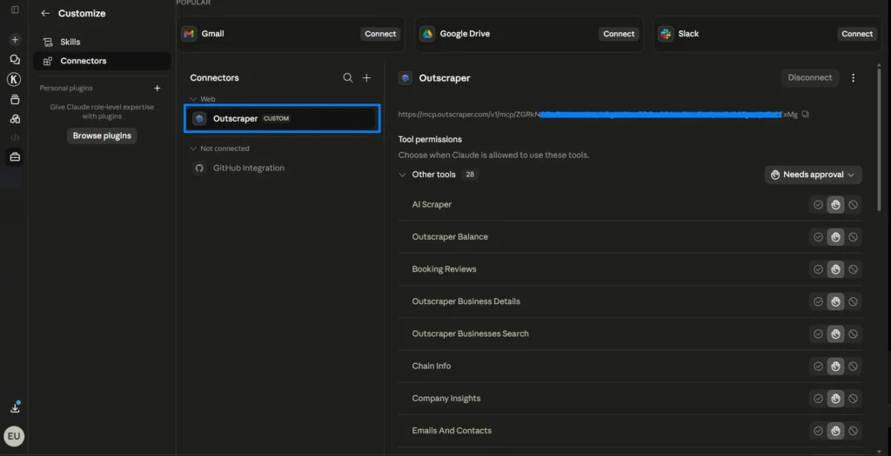Open the stacked layers icon in sidebar

(15, 99)
